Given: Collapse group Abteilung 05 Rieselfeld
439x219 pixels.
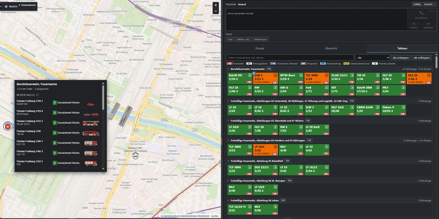Looking at the screenshot, I should coord(229,161).
